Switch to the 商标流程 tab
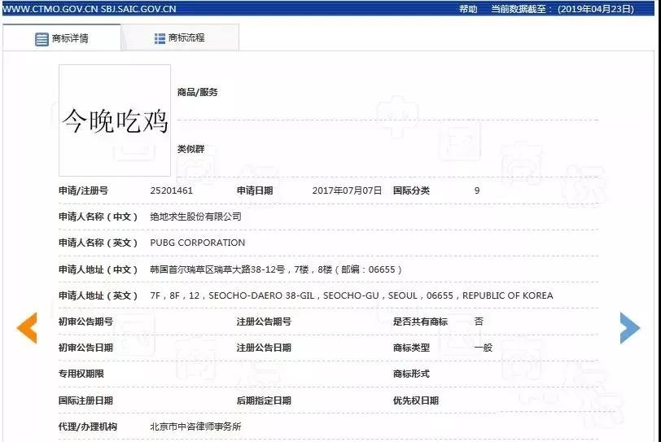661x442 pixels. pos(180,38)
